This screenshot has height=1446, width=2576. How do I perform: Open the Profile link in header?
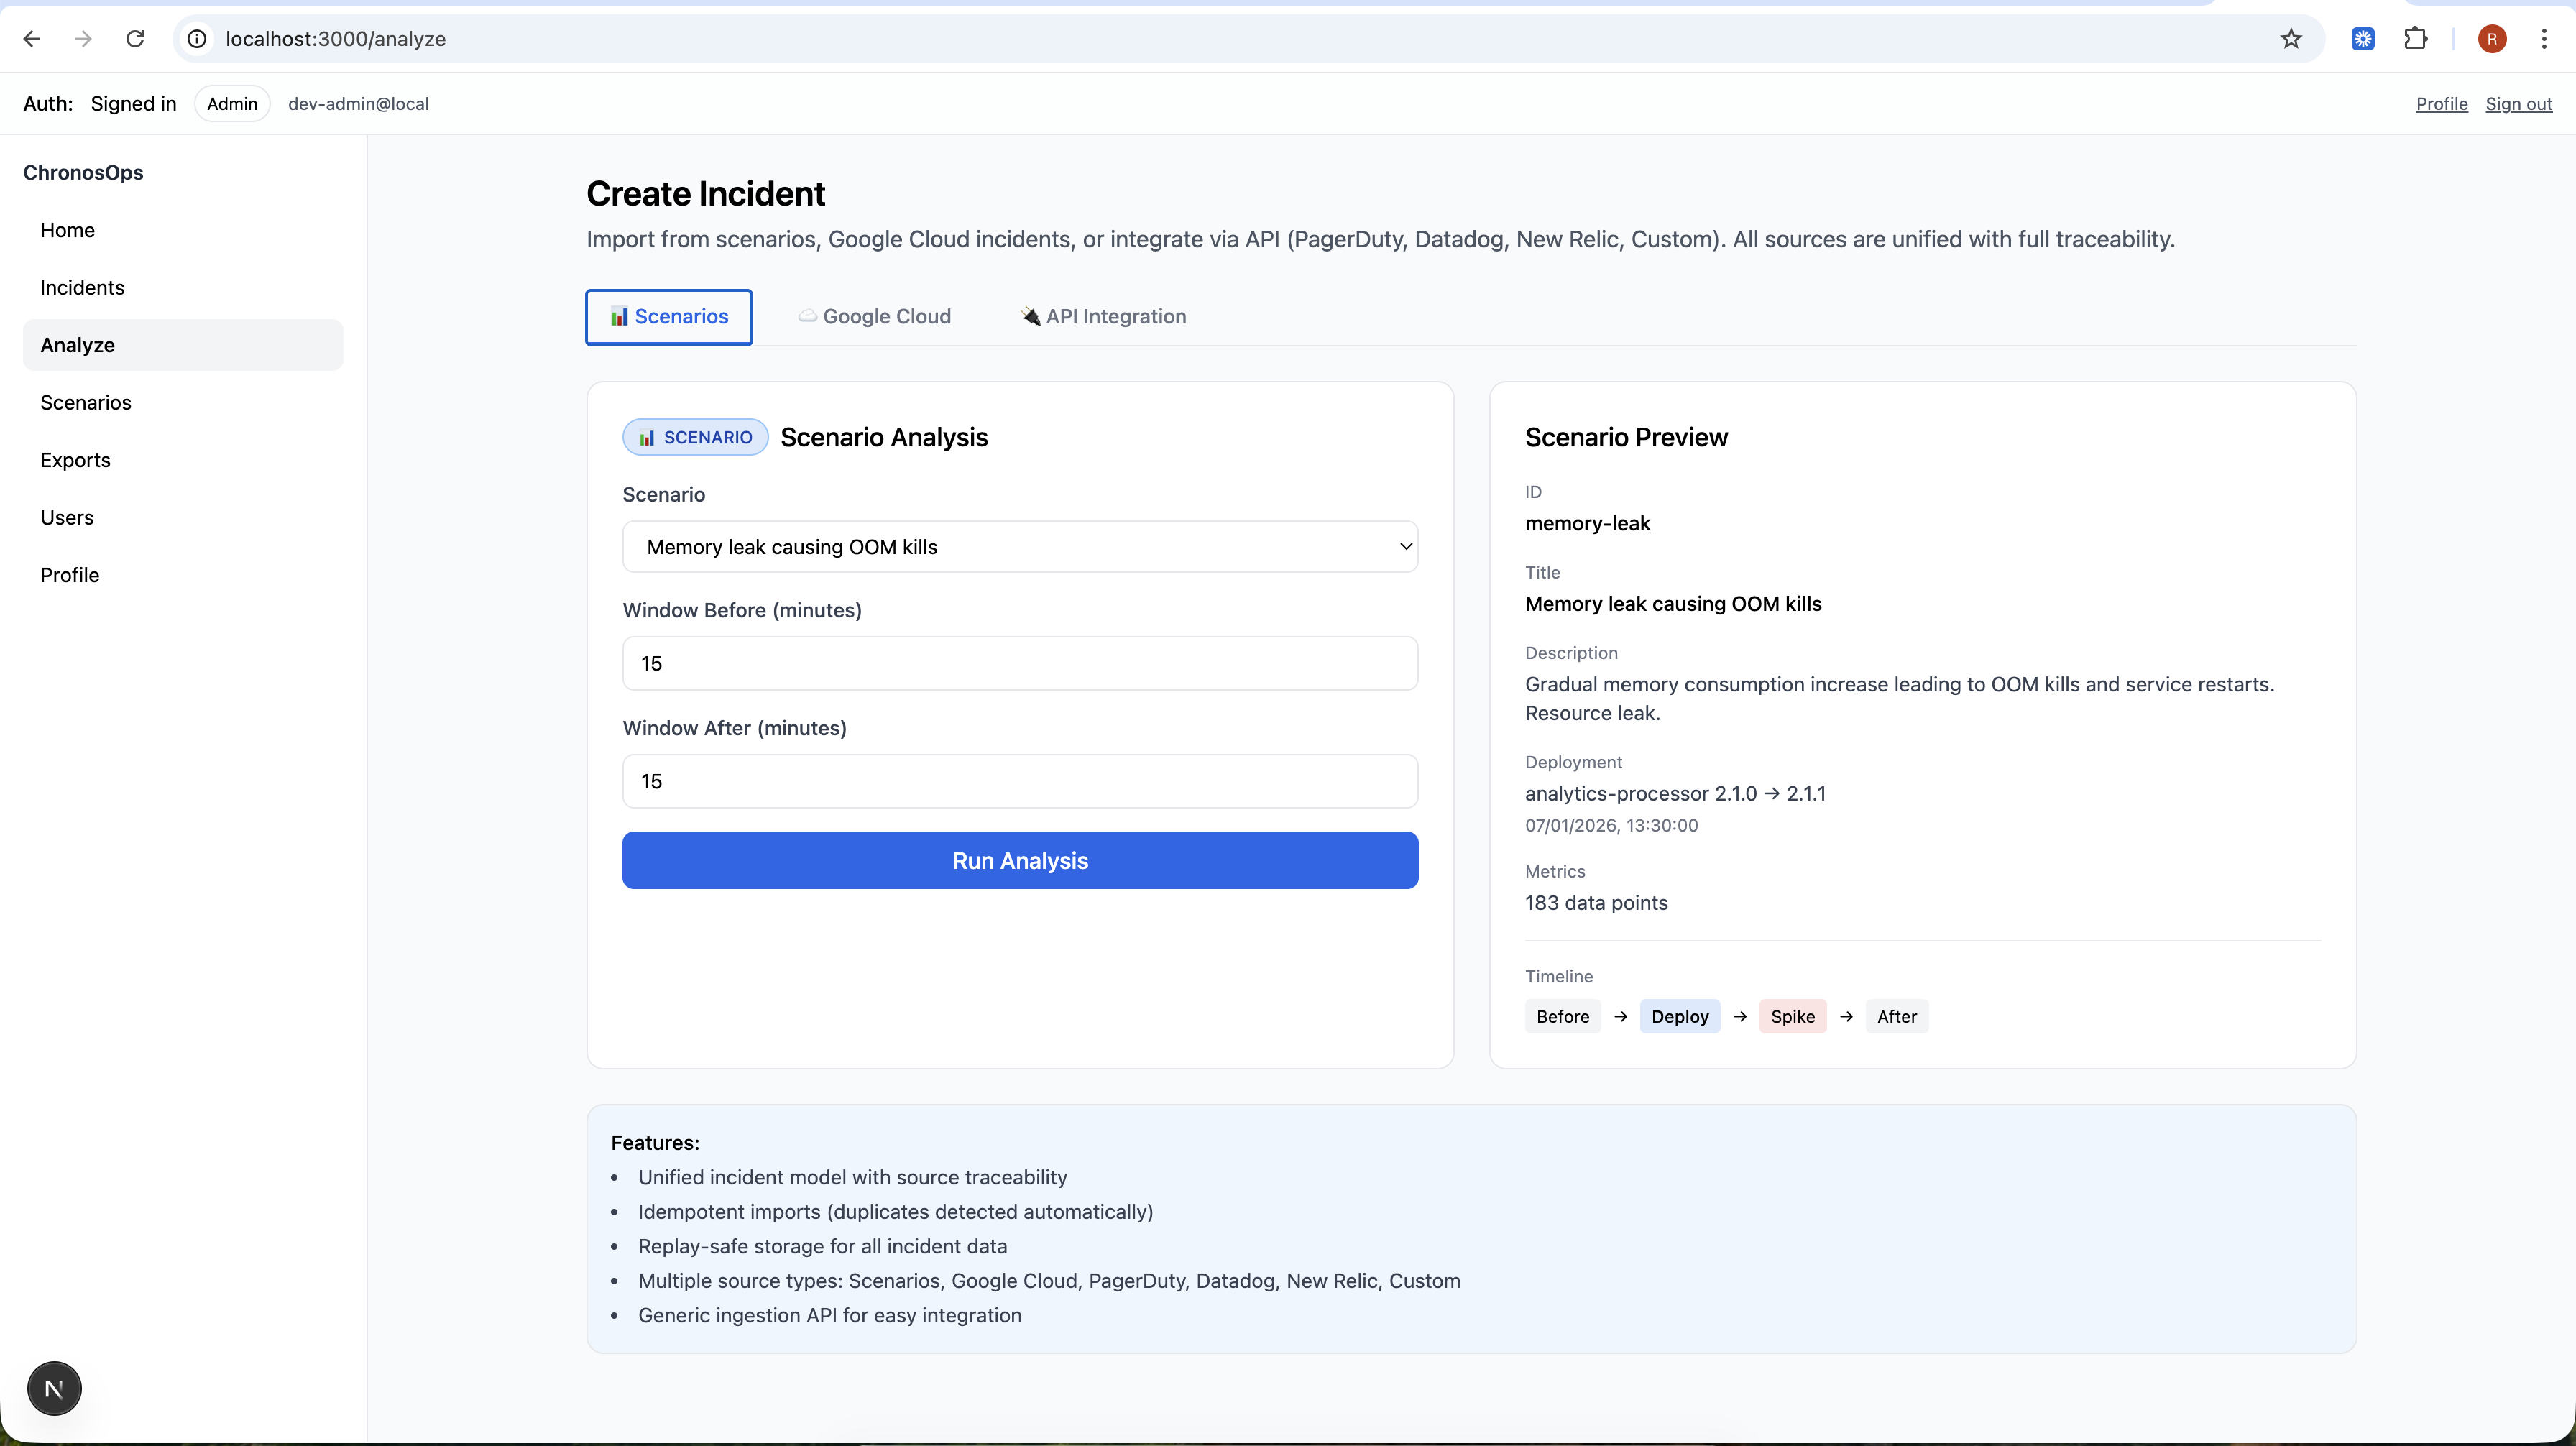coord(2441,104)
